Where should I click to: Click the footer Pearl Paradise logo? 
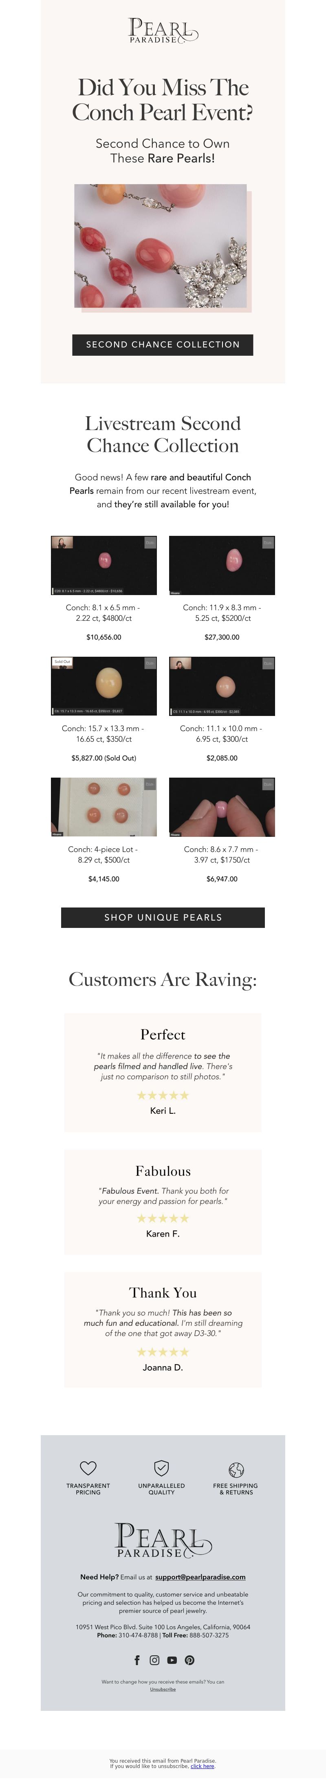pyautogui.click(x=163, y=1540)
